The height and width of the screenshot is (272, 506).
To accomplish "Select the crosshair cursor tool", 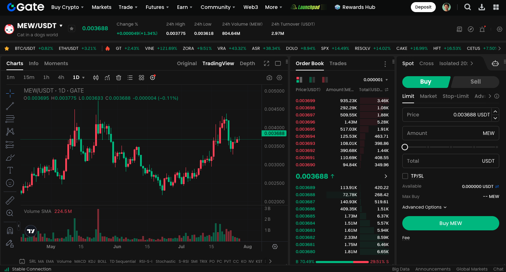I will (10, 94).
